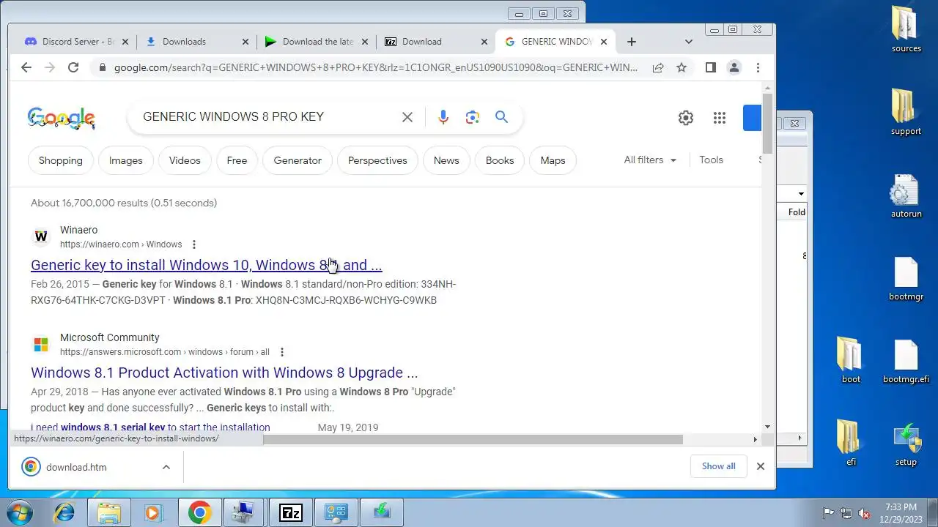The image size is (938, 527).
Task: Open more options for the Microsoft Community result
Action: [x=281, y=352]
